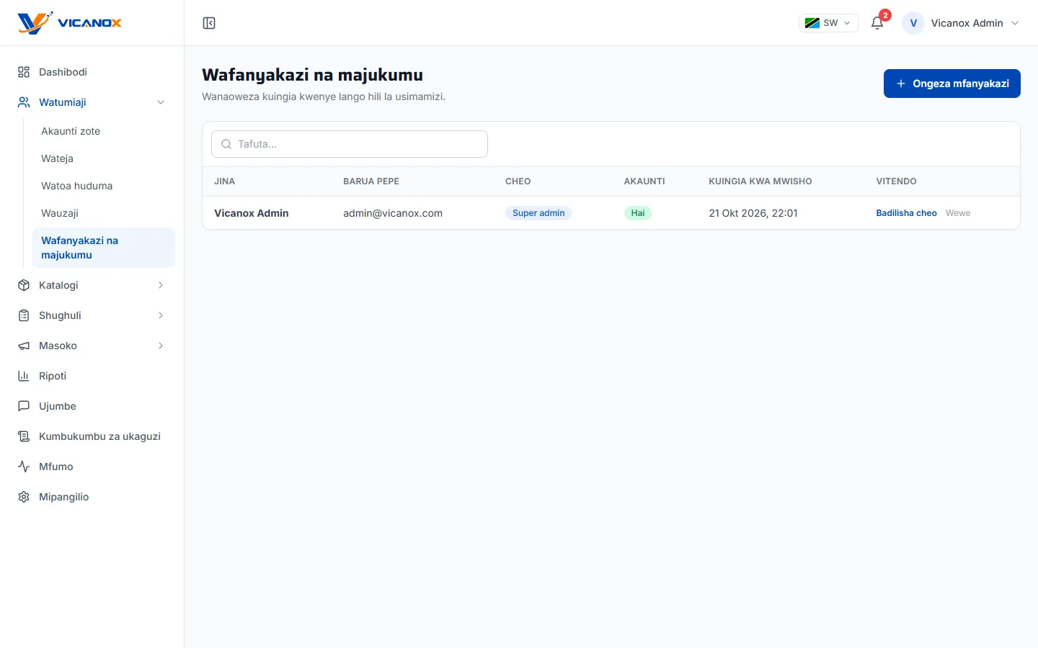Click the Mfumo activity pulse icon
The height and width of the screenshot is (648, 1038).
coord(24,467)
